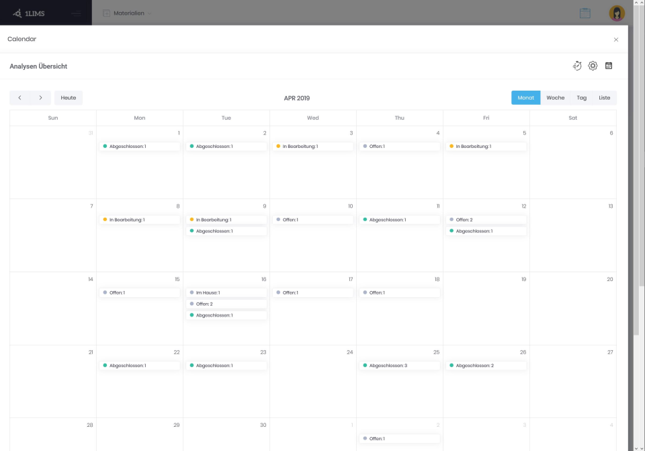The width and height of the screenshot is (645, 451).
Task: Click the 1LIMS logo in the top bar
Action: pos(34,12)
